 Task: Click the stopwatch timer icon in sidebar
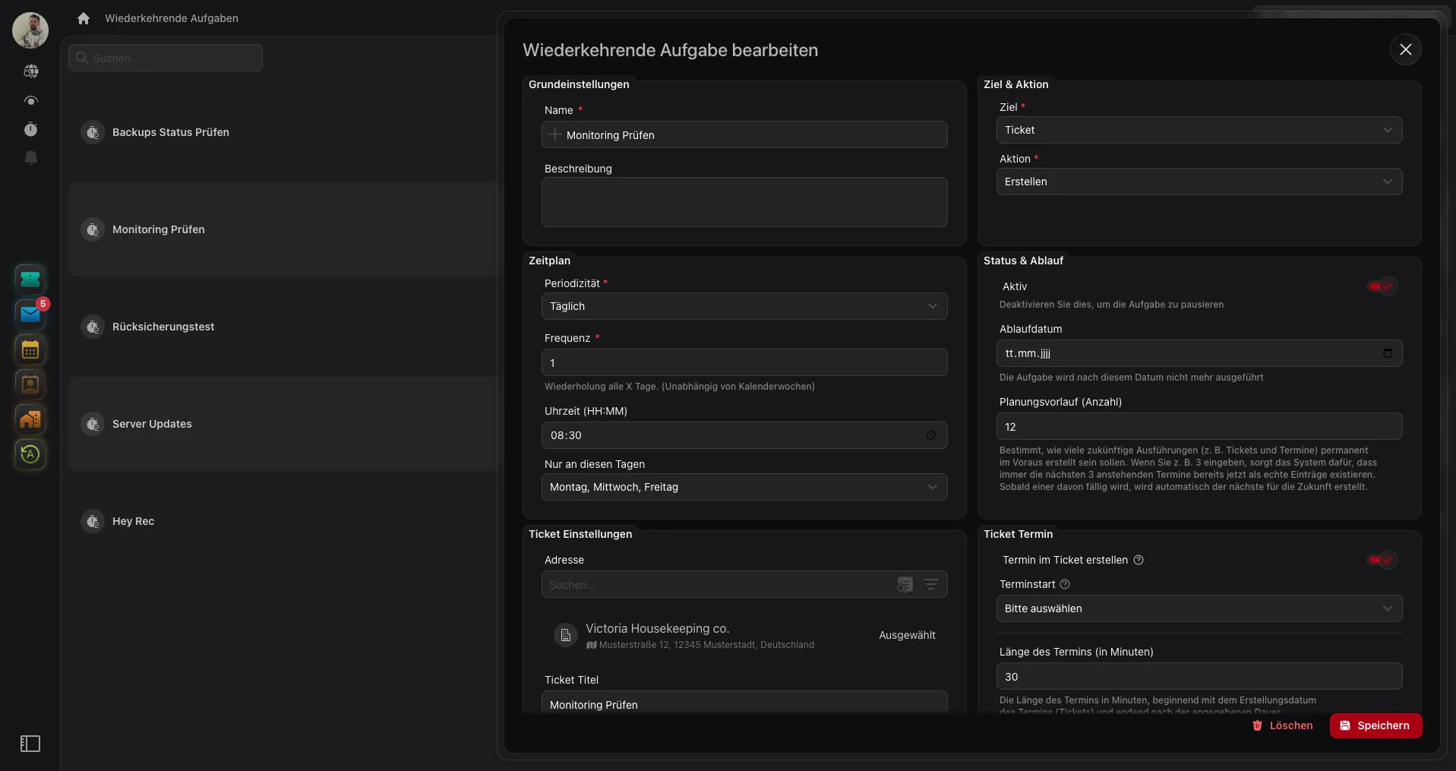pyautogui.click(x=30, y=129)
